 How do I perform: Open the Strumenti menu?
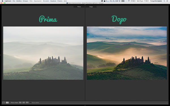pos(46,1)
